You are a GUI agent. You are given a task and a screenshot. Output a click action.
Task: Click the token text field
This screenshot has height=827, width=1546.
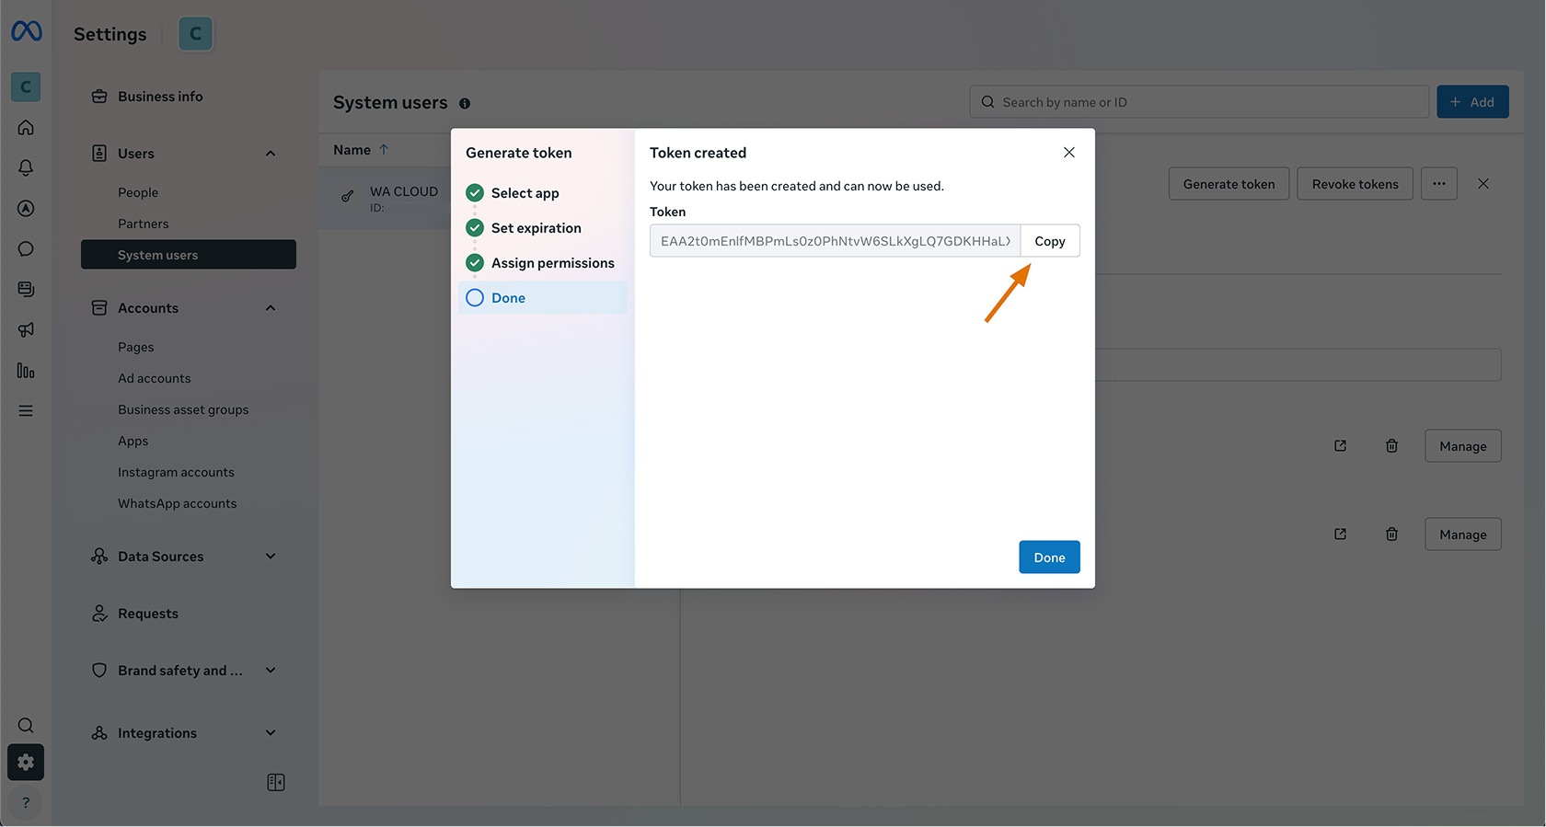(x=835, y=241)
